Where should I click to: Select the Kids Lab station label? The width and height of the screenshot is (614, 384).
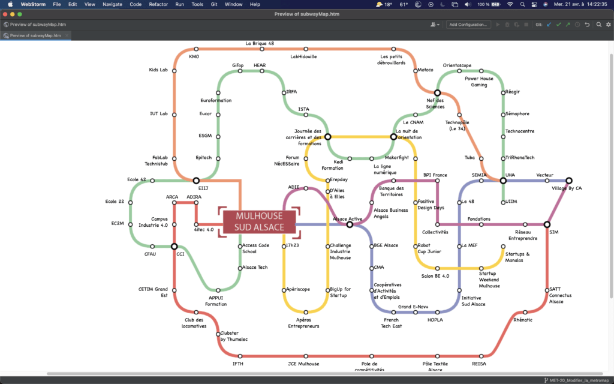tap(158, 70)
